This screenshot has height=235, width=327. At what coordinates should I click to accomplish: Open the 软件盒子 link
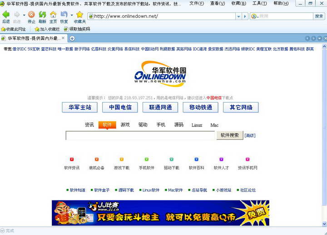coord(102,190)
